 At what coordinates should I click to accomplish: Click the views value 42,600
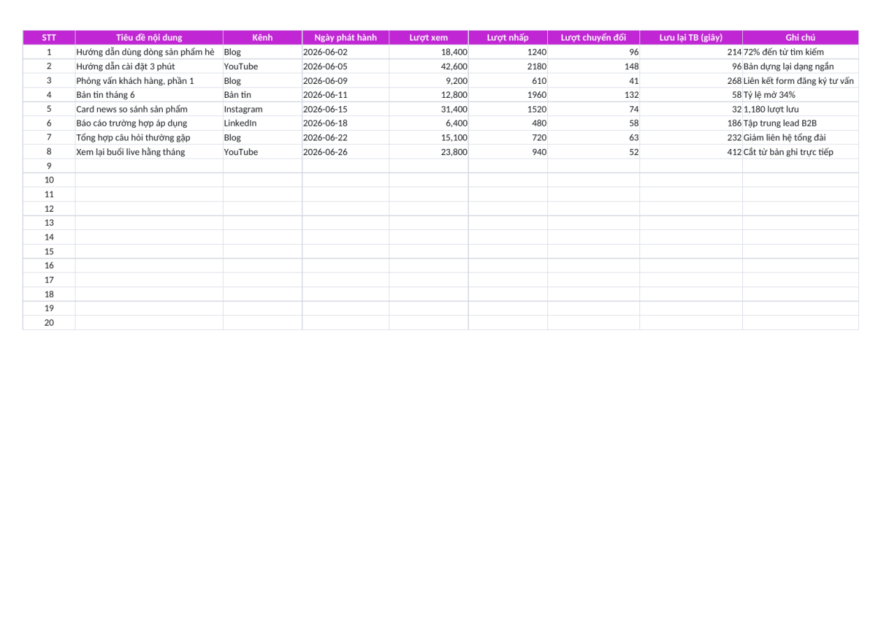(x=428, y=66)
